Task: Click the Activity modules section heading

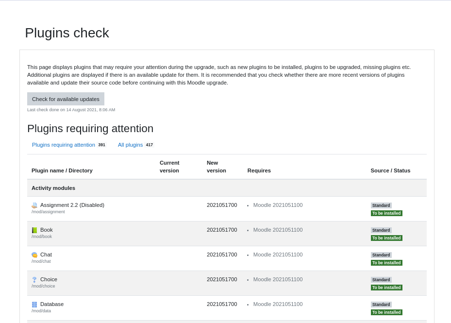Action: point(53,188)
